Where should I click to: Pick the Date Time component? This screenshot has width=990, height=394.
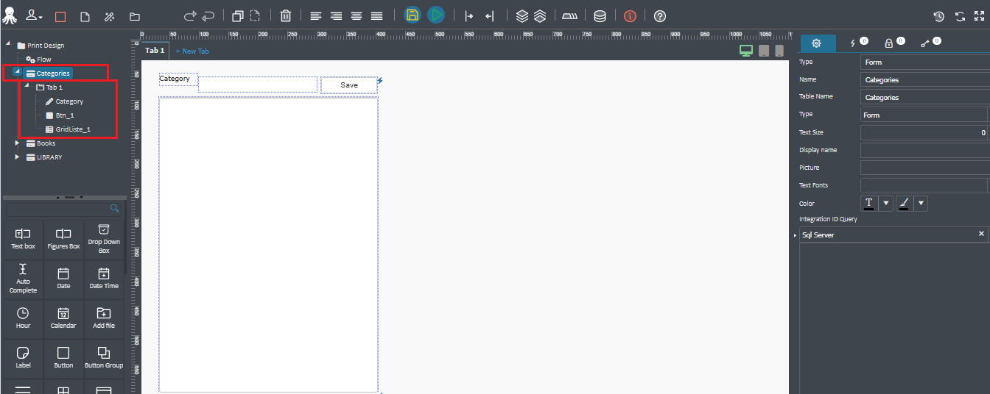point(104,279)
